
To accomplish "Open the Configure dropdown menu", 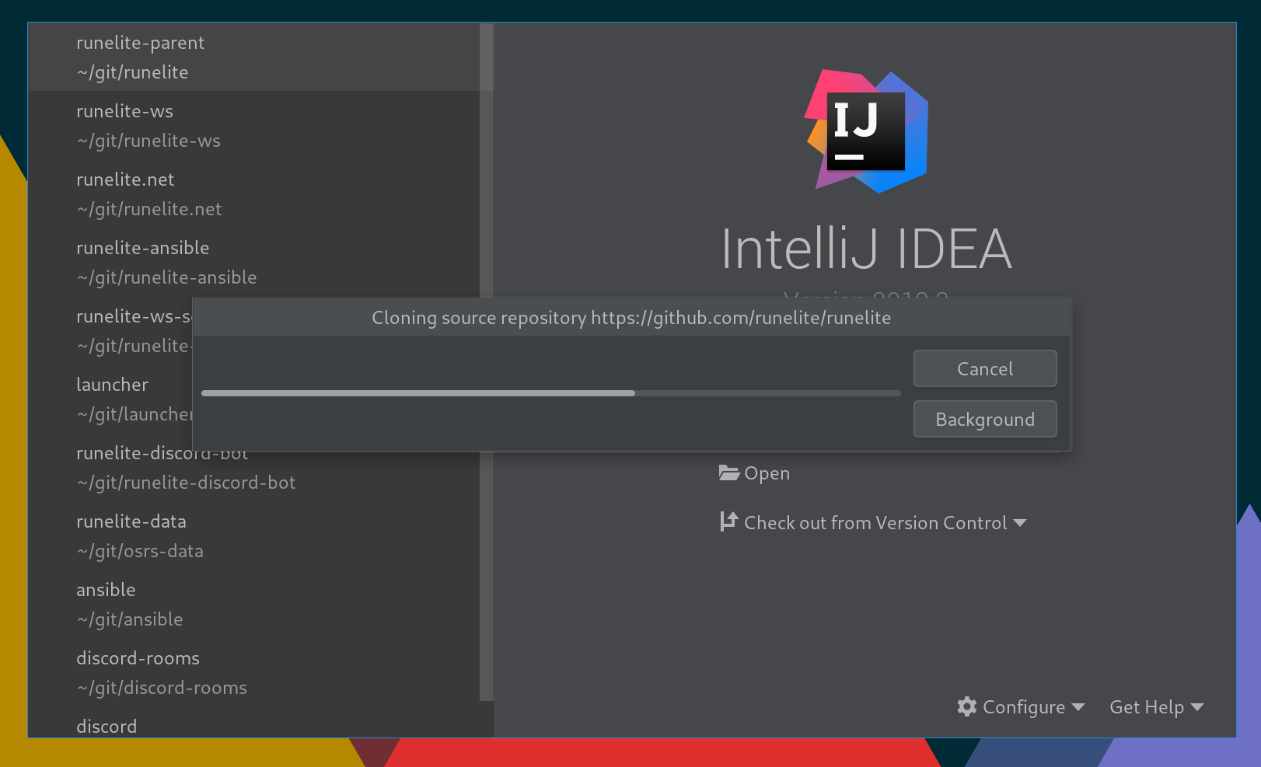I will point(1022,706).
